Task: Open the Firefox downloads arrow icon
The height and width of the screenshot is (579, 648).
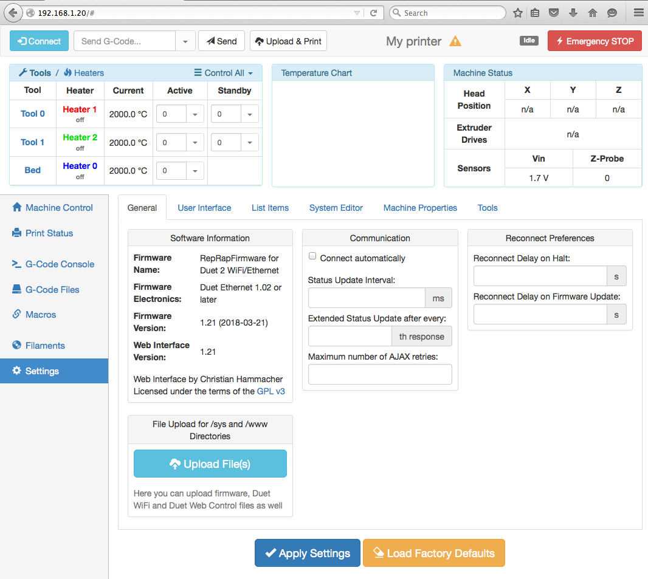Action: coord(573,13)
